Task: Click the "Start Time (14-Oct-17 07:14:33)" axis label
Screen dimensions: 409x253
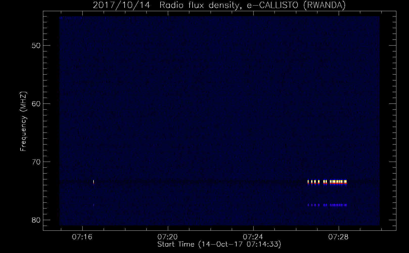Action: pyautogui.click(x=219, y=244)
